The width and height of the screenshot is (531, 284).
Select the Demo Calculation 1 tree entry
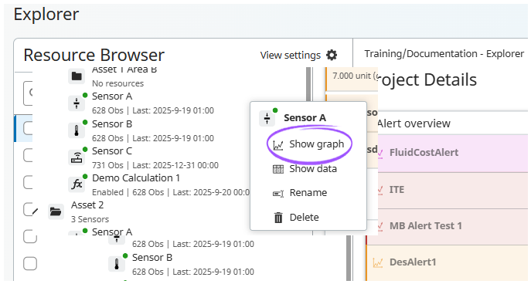coord(158,185)
